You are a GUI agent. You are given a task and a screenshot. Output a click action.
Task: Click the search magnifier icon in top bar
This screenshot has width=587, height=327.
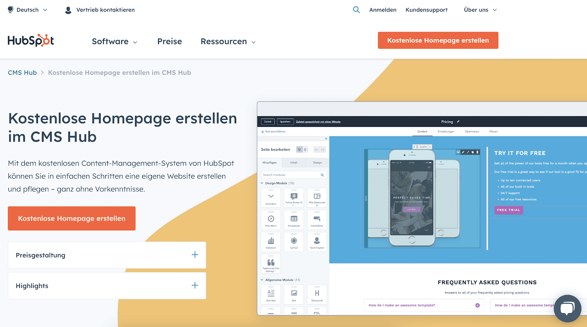point(356,10)
